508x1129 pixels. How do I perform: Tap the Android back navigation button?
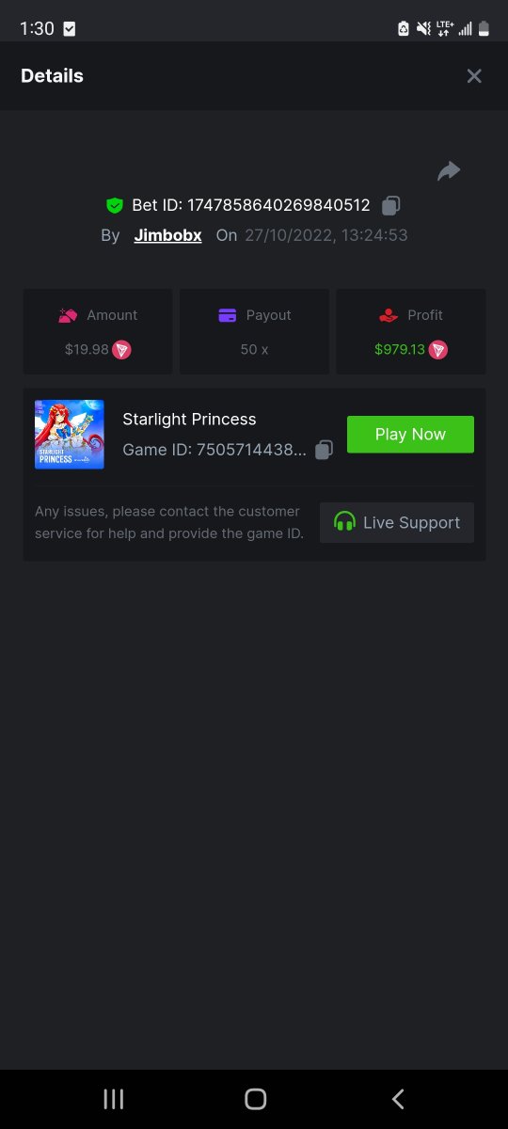(x=398, y=1099)
